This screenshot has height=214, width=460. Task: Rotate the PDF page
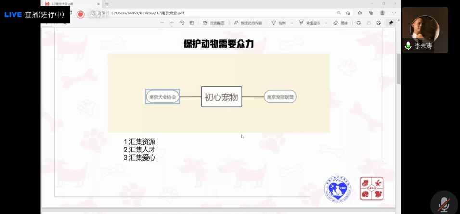(182, 23)
